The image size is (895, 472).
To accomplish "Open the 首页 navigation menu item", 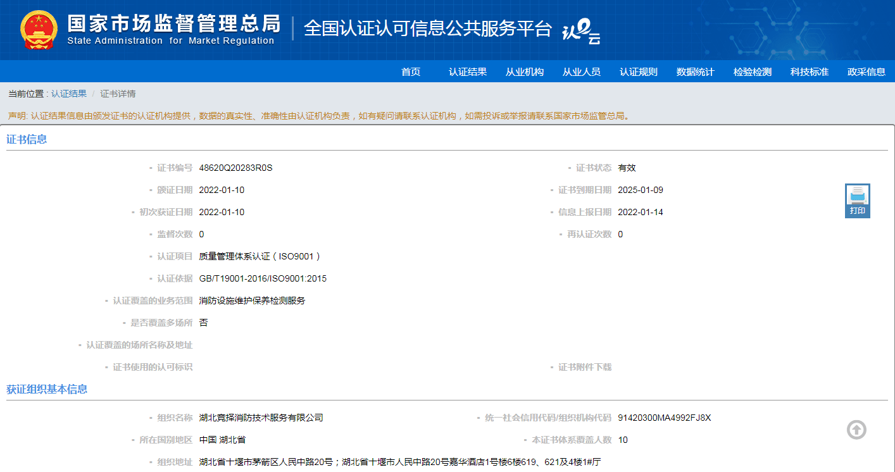I will [411, 72].
